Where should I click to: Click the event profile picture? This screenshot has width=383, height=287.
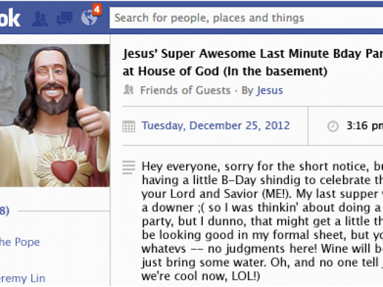(54, 115)
